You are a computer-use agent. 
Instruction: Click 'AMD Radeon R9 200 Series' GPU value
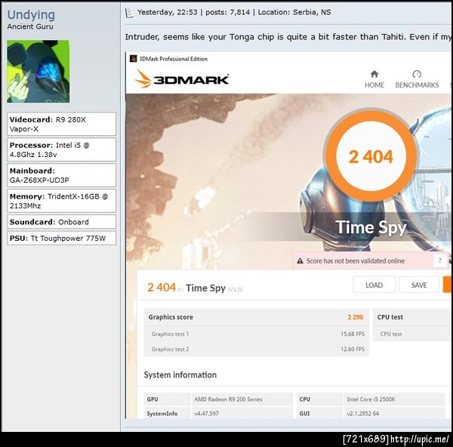click(x=228, y=399)
